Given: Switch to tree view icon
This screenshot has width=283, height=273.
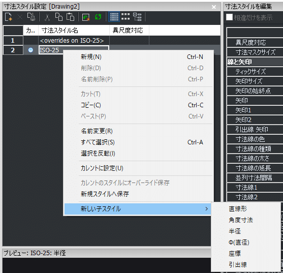Looking at the screenshot, I should 137,17.
